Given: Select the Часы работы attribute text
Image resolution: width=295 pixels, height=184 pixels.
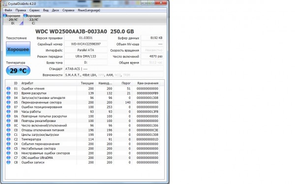Looking at the screenshot, I should (x=31, y=112).
